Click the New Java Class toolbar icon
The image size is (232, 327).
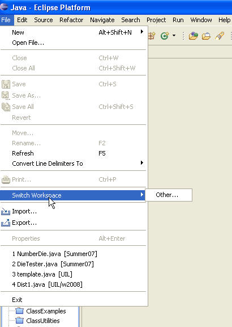coord(165,36)
